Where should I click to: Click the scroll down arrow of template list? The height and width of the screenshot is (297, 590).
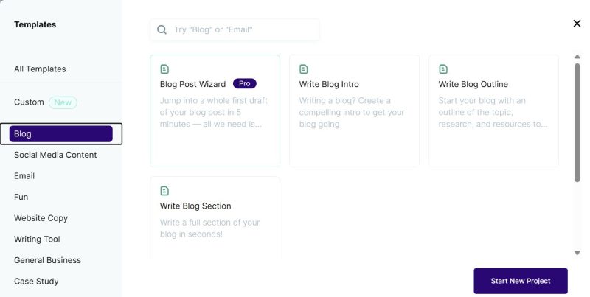pyautogui.click(x=577, y=253)
